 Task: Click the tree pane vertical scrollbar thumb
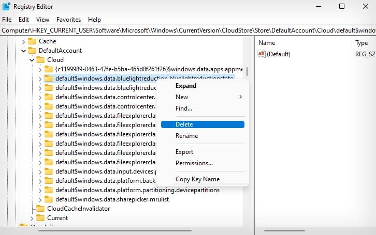pos(247,71)
